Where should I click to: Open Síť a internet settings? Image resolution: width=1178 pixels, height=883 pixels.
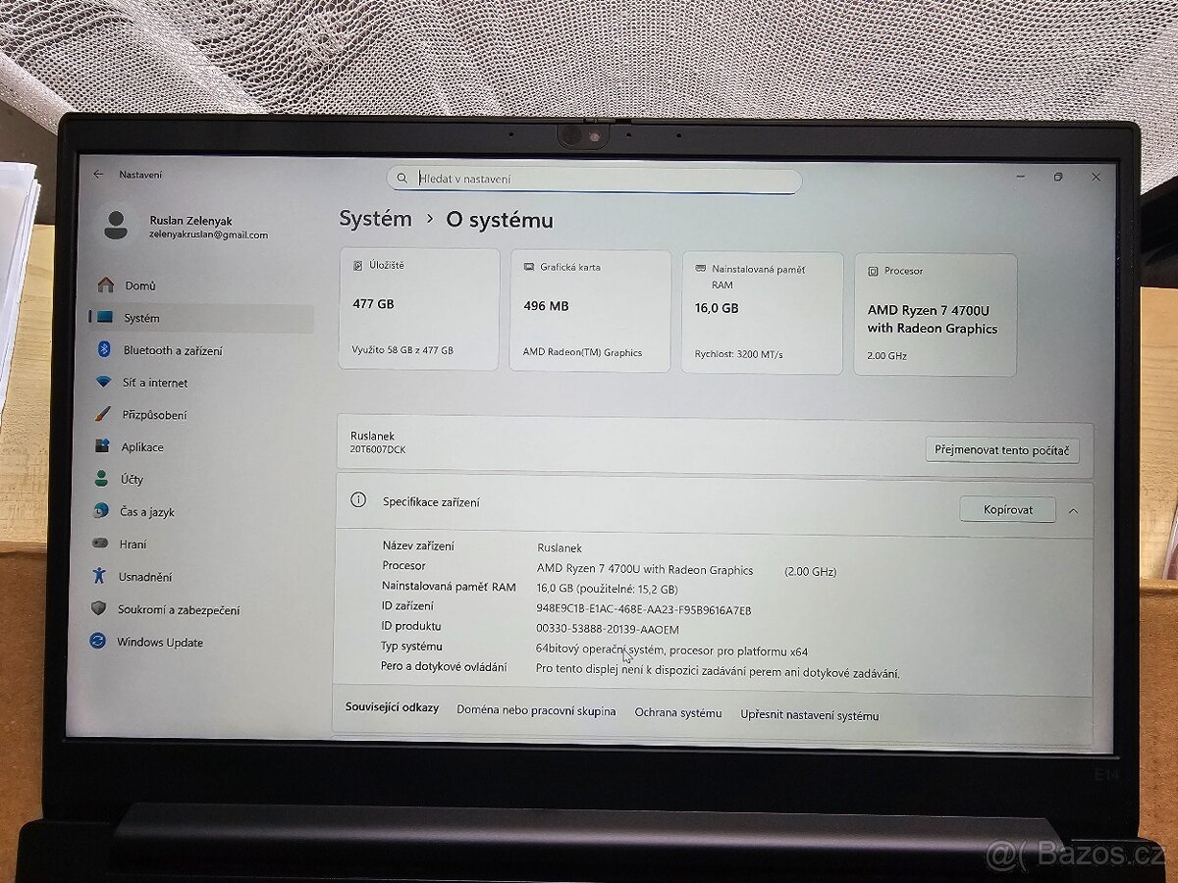[155, 383]
